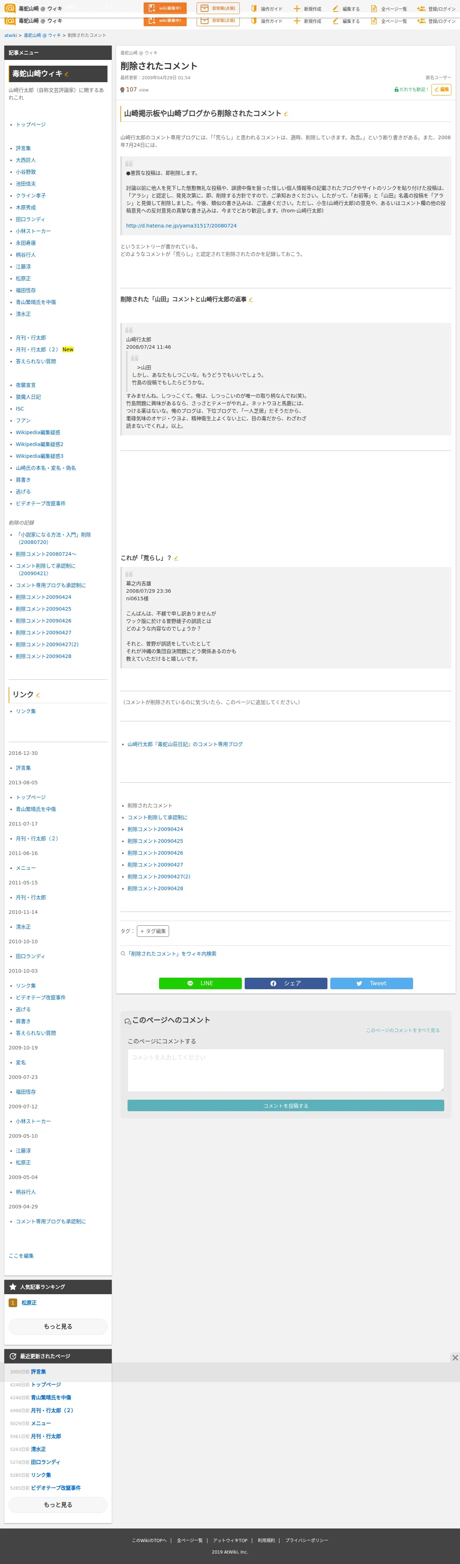Open 松原正 in the popular article ranking

click(x=29, y=1303)
